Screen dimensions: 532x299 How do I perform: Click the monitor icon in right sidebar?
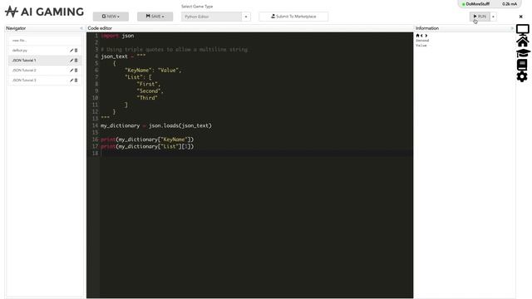click(523, 30)
